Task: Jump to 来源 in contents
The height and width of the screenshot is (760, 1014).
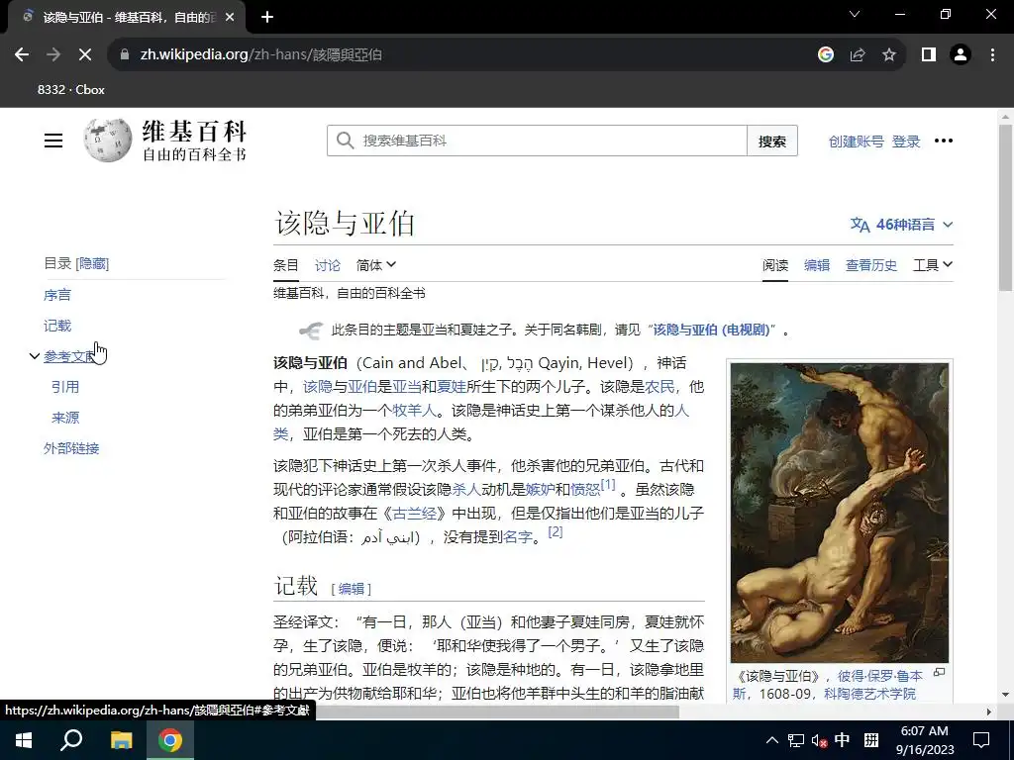Action: tap(65, 418)
